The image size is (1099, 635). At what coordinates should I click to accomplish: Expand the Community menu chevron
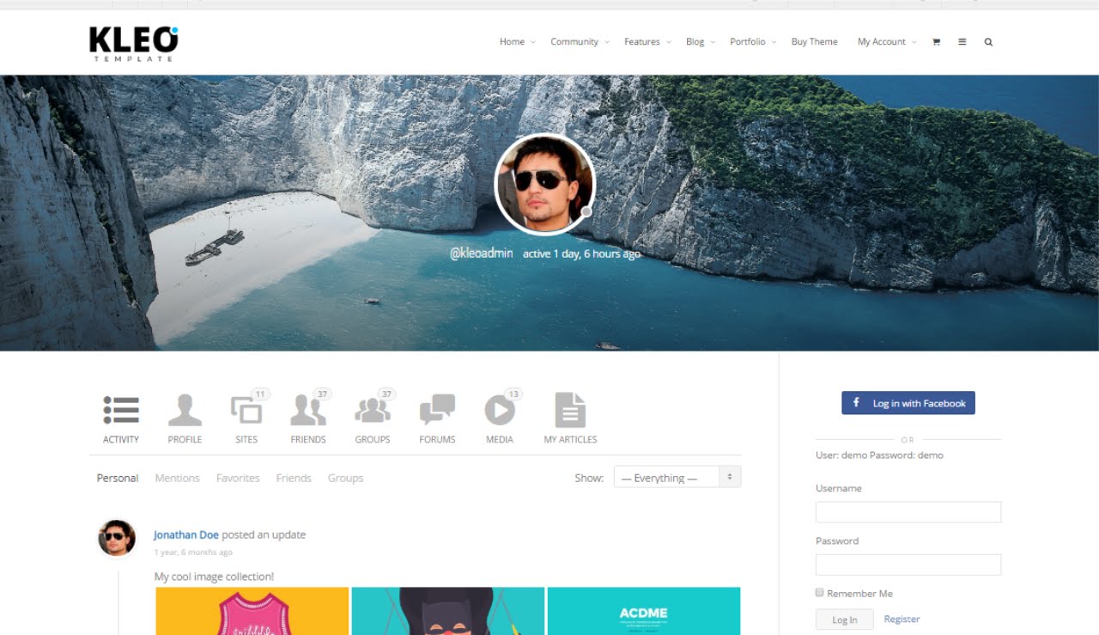[607, 42]
